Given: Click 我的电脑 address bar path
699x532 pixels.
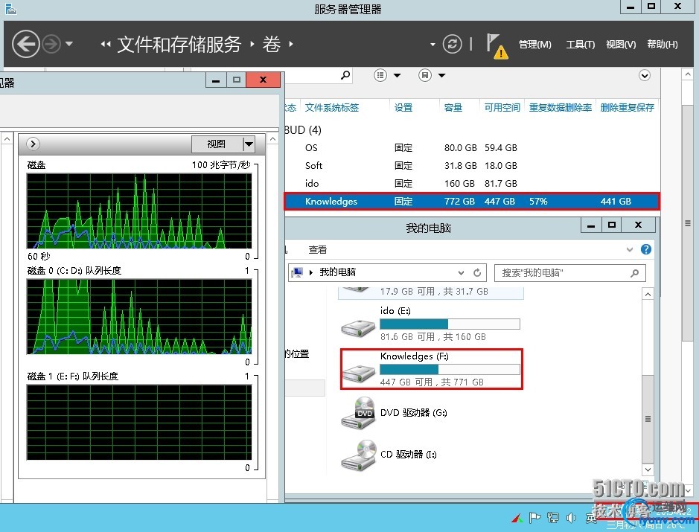Looking at the screenshot, I should coord(337,272).
